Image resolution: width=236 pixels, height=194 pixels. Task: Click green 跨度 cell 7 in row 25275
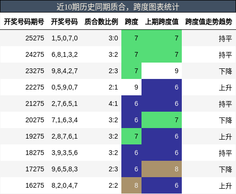point(131,38)
